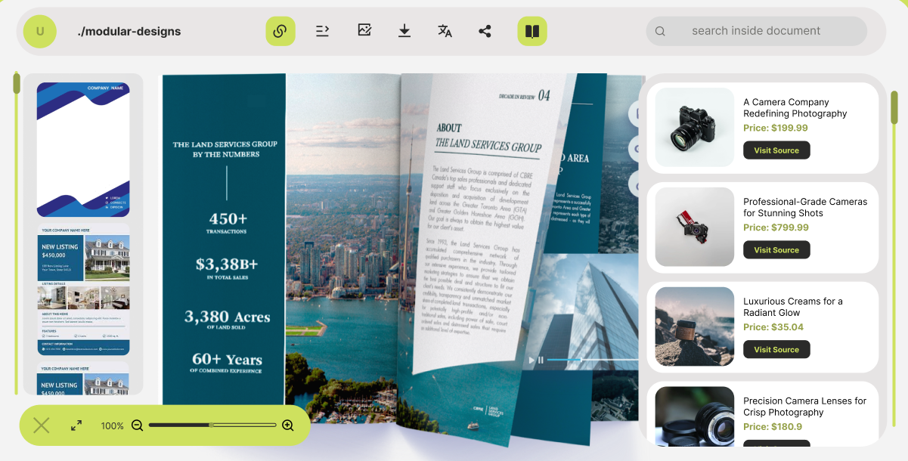
Task: Click the red camera product image
Action: click(695, 227)
